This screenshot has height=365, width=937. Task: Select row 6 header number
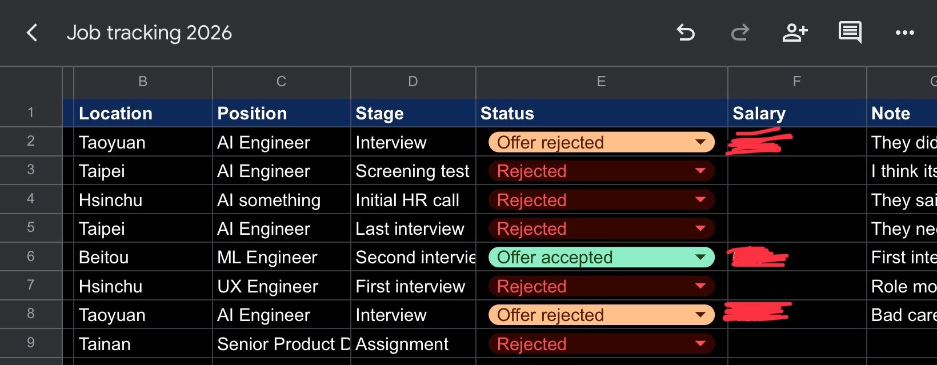coord(31,256)
